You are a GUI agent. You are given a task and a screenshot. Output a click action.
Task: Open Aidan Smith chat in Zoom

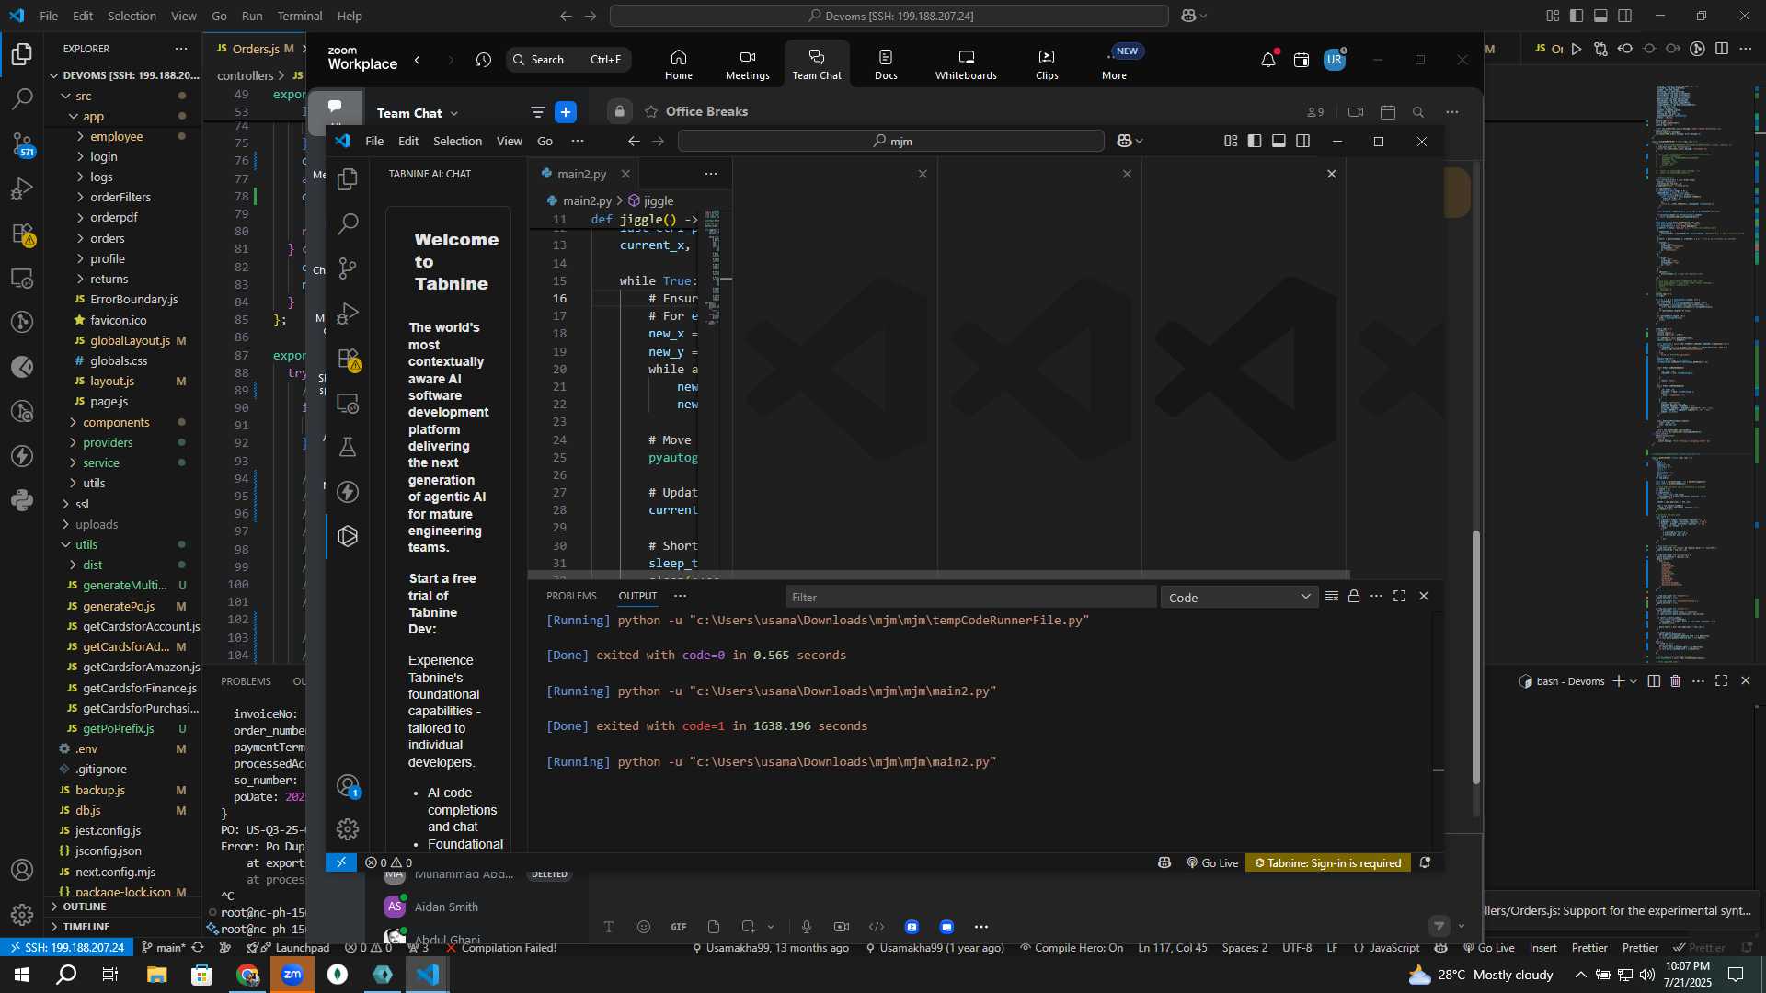click(446, 907)
